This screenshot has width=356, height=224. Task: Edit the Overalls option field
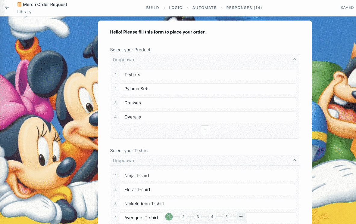(208, 117)
